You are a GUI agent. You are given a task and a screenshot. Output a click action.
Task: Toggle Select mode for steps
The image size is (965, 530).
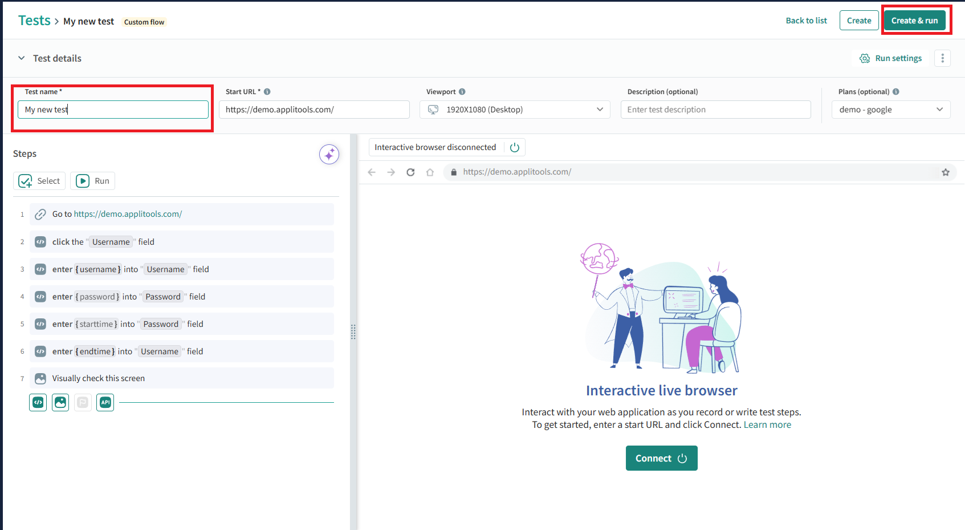tap(39, 181)
